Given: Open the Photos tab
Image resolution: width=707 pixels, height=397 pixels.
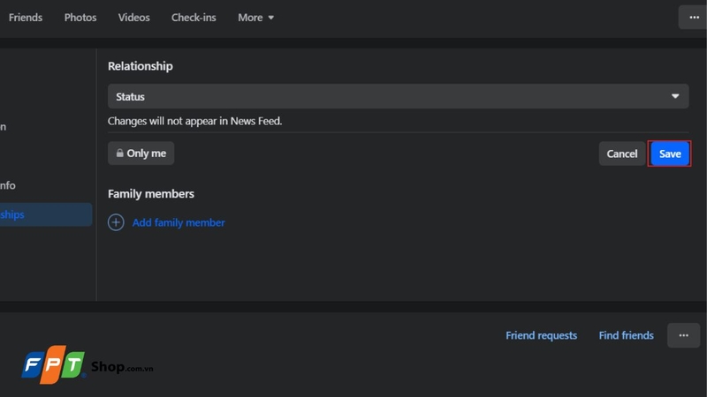Looking at the screenshot, I should pyautogui.click(x=80, y=18).
